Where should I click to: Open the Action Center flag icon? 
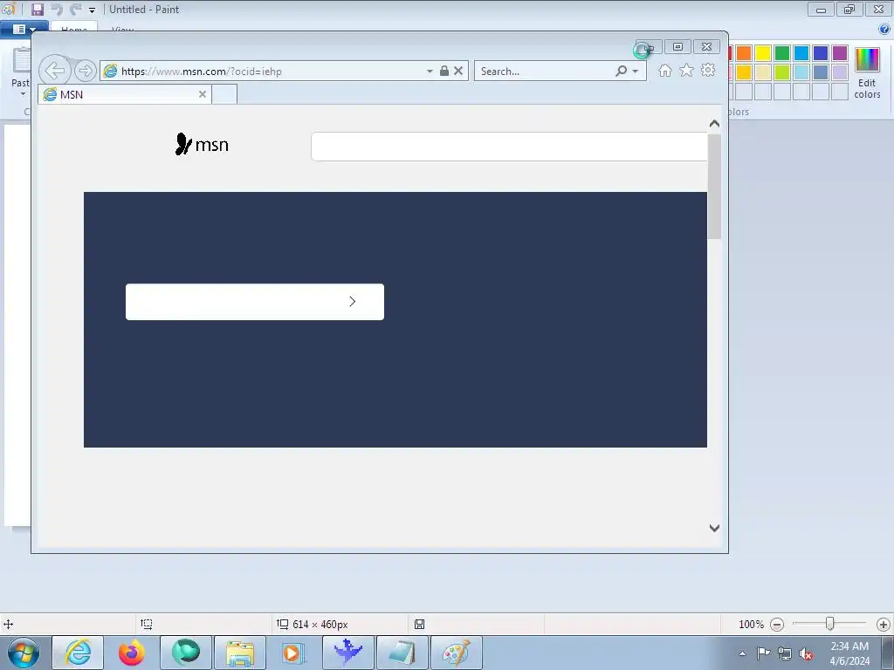pos(763,653)
